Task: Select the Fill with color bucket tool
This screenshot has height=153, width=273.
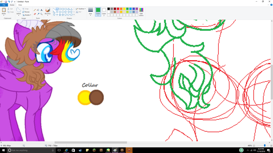Action: pyautogui.click(x=38, y=10)
